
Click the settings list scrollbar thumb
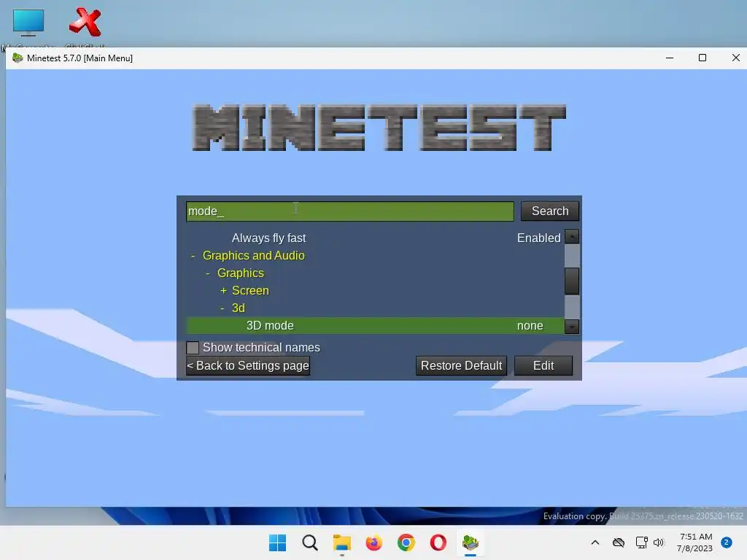(x=572, y=281)
